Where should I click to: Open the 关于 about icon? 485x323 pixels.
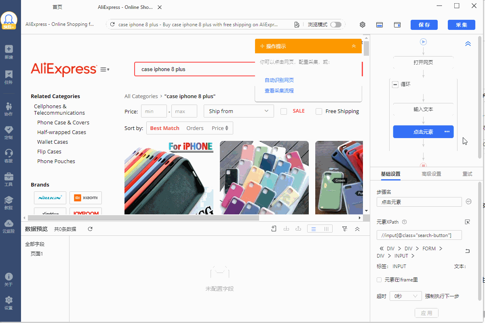tap(9, 279)
